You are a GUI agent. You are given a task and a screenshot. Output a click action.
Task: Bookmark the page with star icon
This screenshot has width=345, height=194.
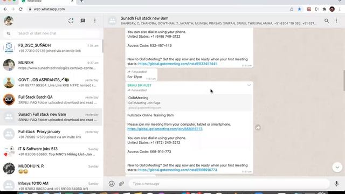300,9
